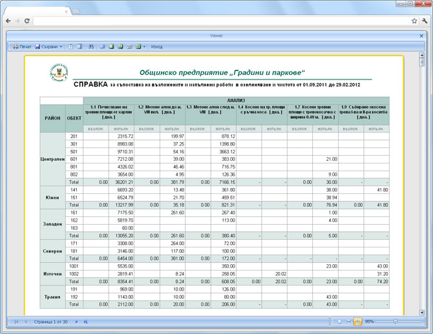The width and height of the screenshot is (433, 334).
Task: Click the 1.9 Събиране окосена трева header
Action: (x=364, y=114)
